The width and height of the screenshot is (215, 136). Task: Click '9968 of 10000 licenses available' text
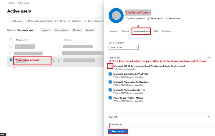click(x=128, y=77)
